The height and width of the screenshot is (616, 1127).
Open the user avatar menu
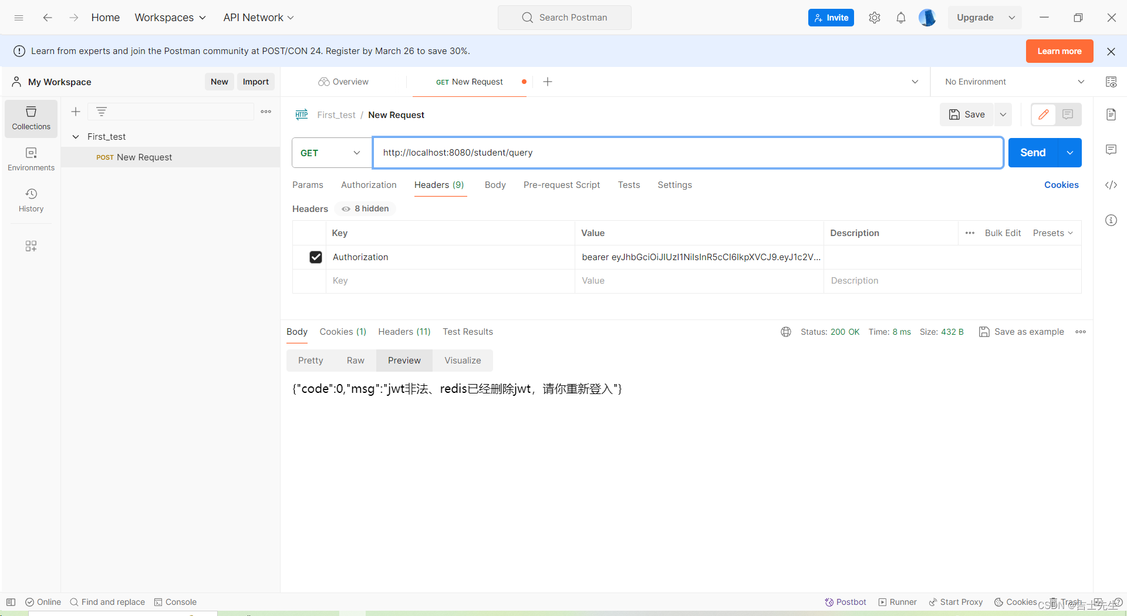click(x=927, y=18)
